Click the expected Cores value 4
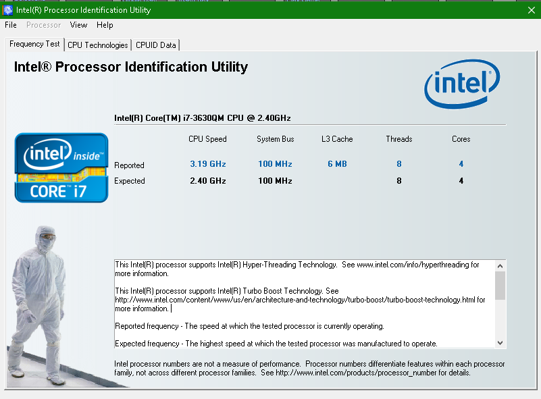This screenshot has height=399, width=541. [461, 181]
